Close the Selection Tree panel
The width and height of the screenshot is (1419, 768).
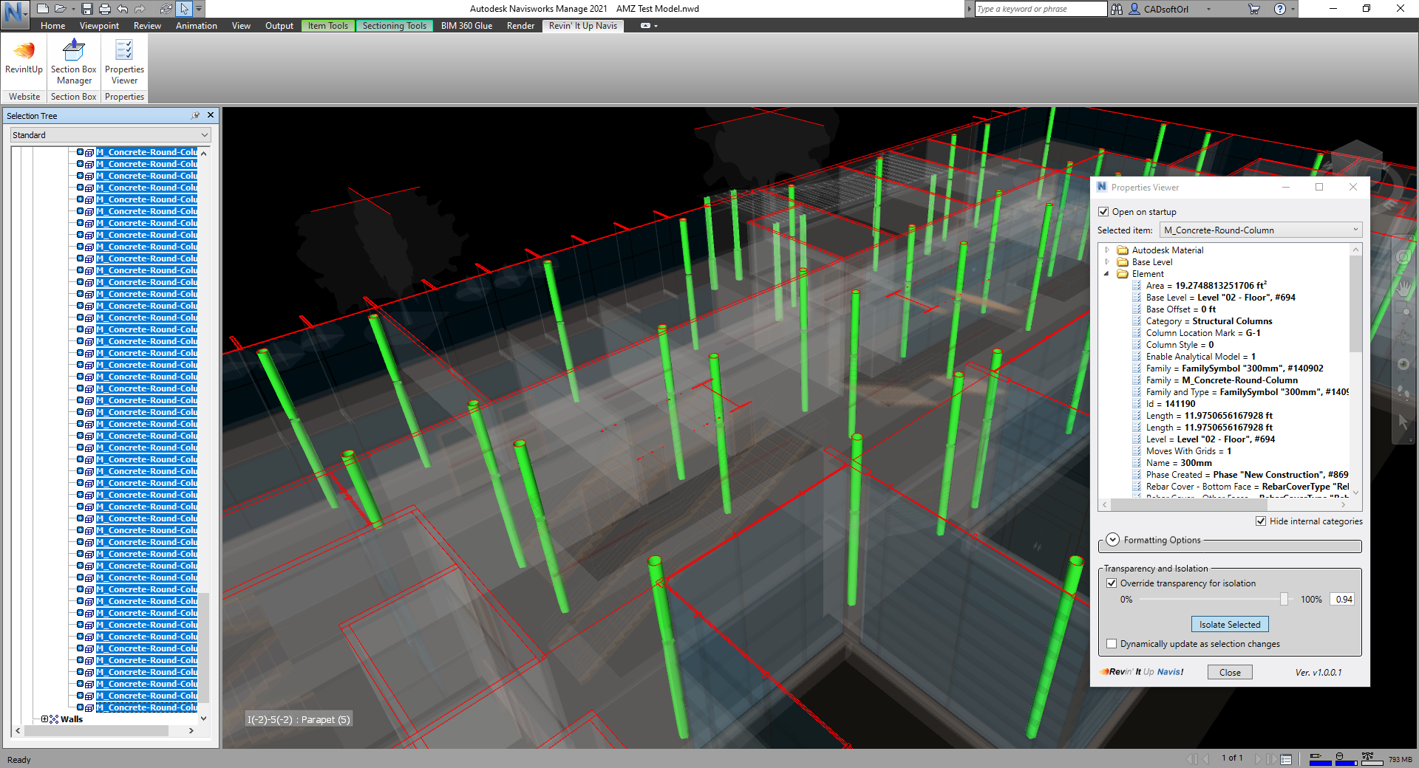coord(211,115)
